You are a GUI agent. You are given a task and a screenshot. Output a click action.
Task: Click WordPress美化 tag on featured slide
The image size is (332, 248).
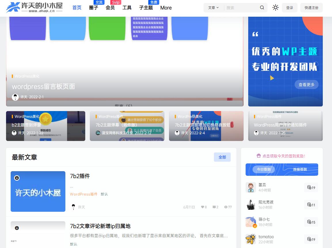[x=27, y=76]
